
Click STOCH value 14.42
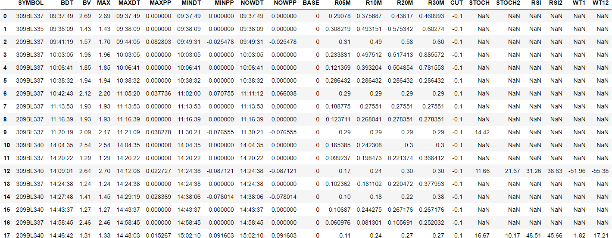click(x=482, y=132)
